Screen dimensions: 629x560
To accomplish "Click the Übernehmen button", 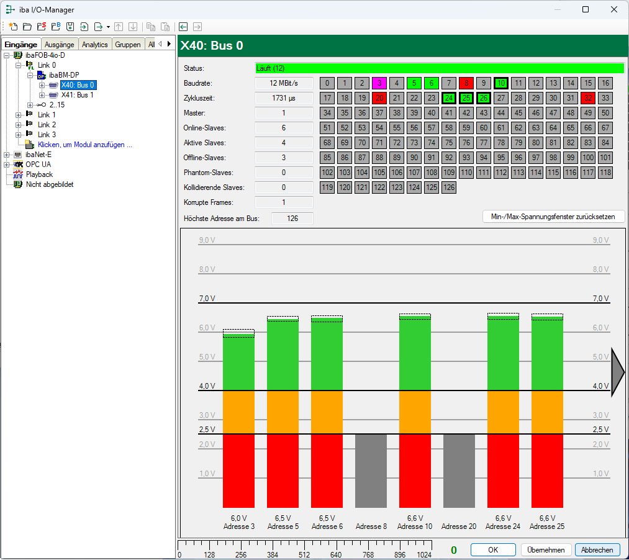I will (x=546, y=550).
